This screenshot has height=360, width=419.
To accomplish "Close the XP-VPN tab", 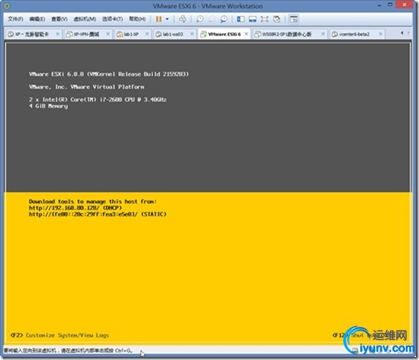I will (108, 34).
